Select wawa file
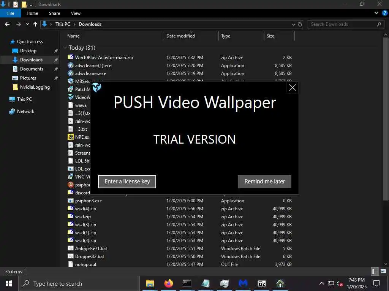Screen dimensions: 389x291 (81, 105)
